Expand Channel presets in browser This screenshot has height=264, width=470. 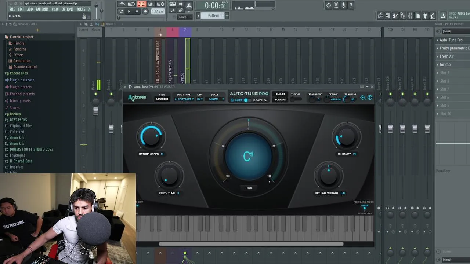22,94
